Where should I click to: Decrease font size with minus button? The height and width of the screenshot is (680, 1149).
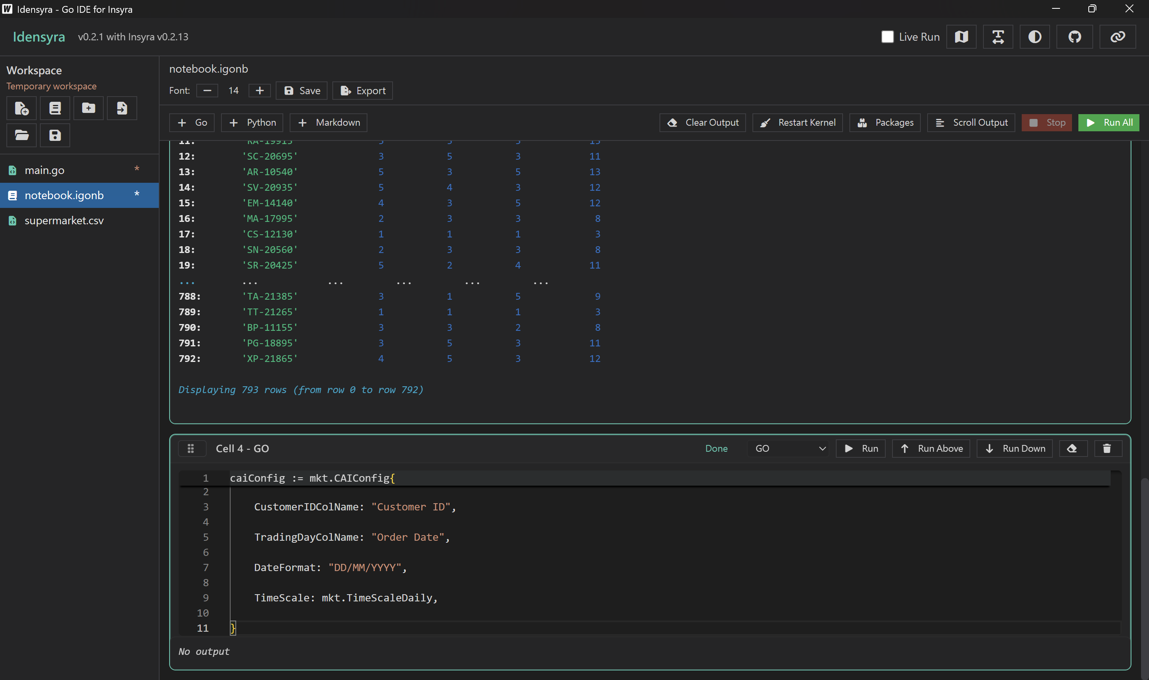pos(207,91)
